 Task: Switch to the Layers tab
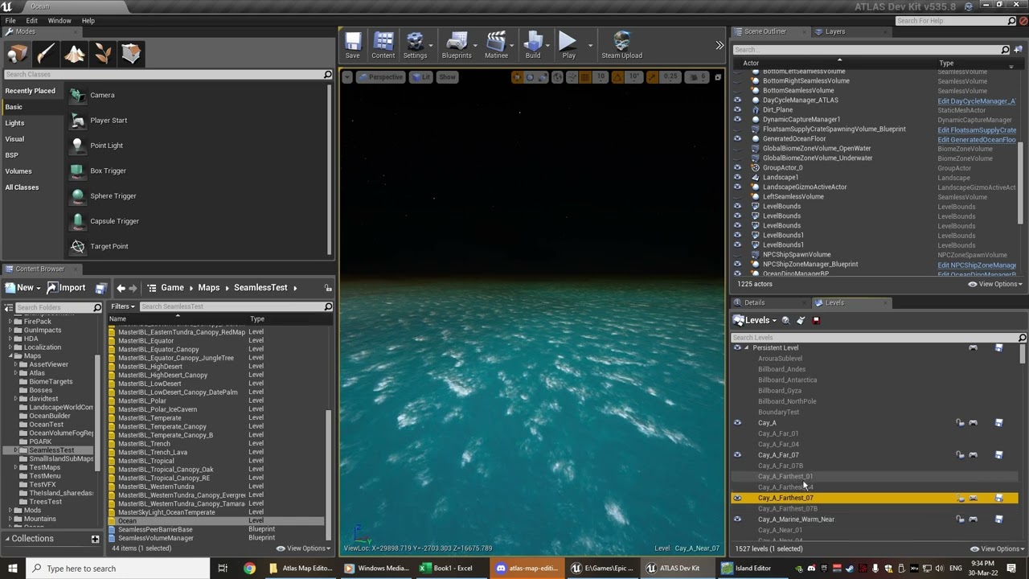point(835,31)
